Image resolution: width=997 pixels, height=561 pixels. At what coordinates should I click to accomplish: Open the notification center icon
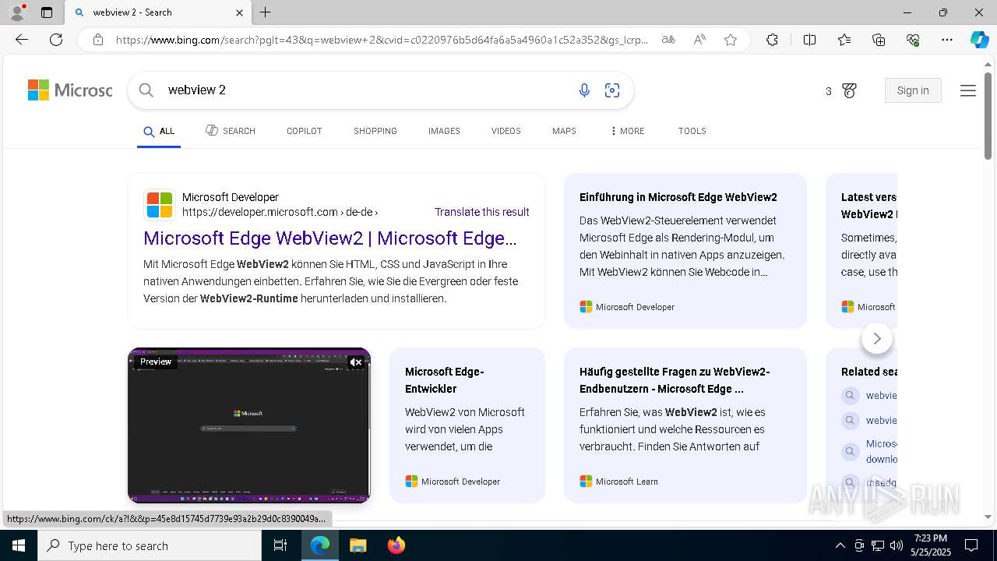[x=971, y=545]
